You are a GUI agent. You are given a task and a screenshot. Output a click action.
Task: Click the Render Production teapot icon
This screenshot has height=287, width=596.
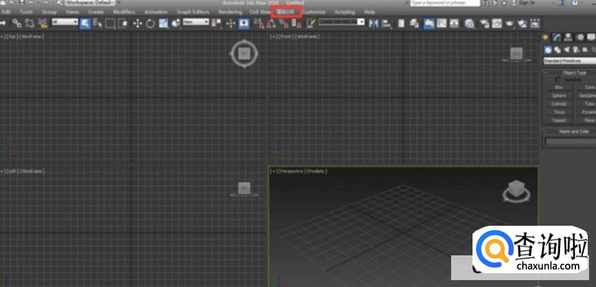click(x=509, y=23)
